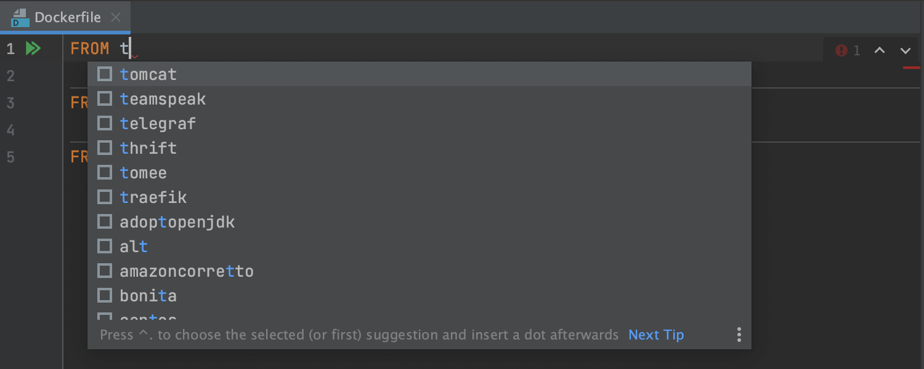
Task: Close the Dockerfile tab
Action: pos(116,17)
